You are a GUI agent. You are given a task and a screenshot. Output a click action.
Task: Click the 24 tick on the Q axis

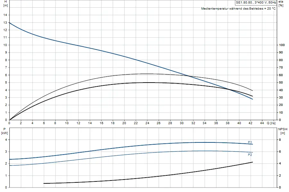tap(147, 123)
